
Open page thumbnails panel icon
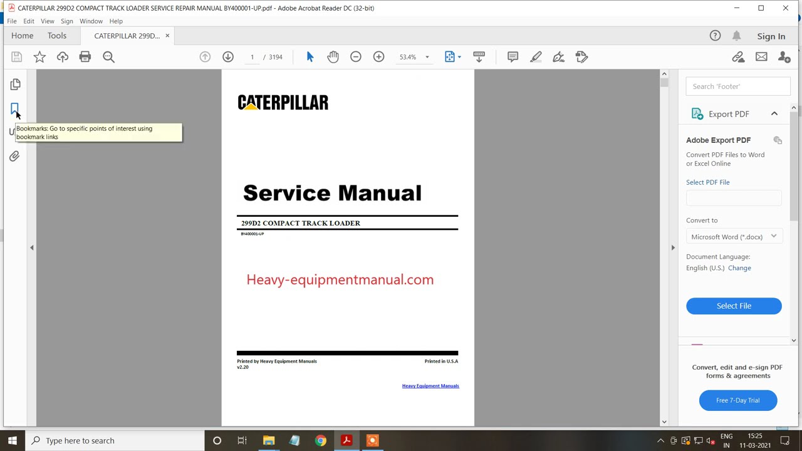click(x=15, y=84)
